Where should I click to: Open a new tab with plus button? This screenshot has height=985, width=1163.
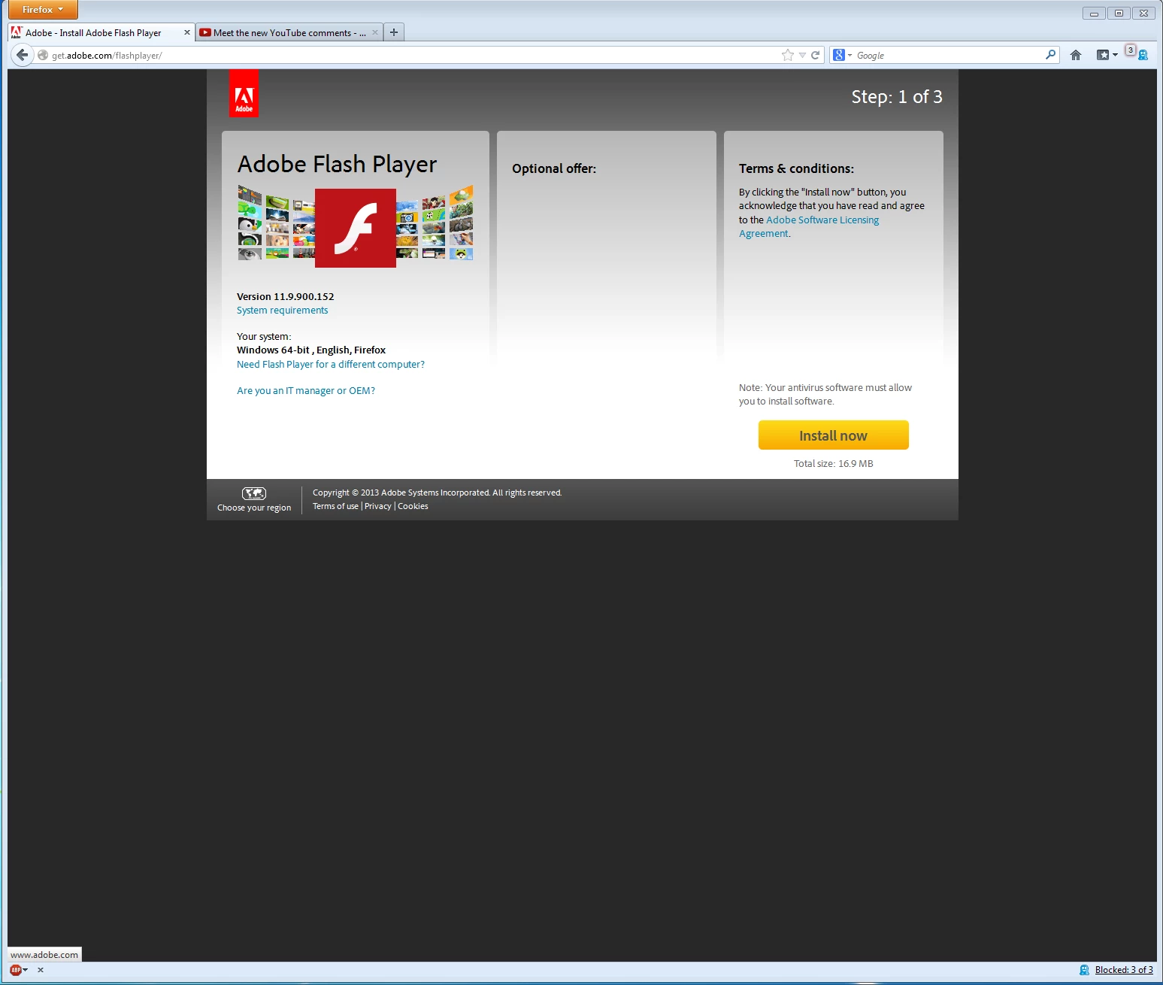(394, 32)
